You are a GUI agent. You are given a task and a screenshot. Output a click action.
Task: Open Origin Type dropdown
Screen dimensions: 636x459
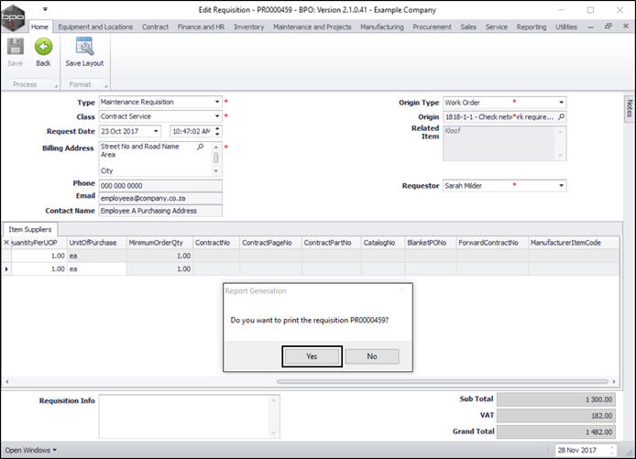point(561,103)
